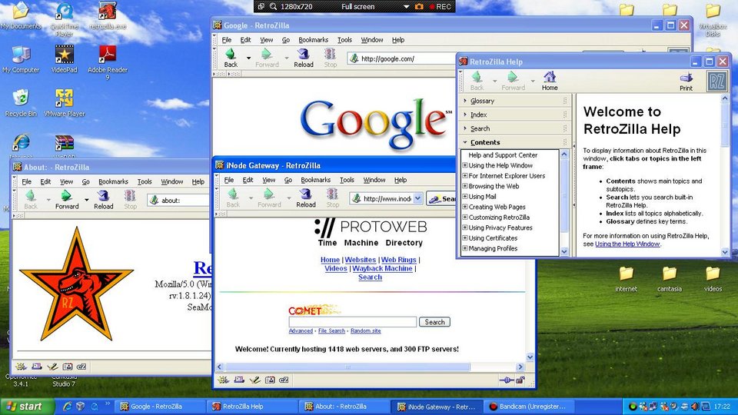Open Bandicam Full screen mode dropdown arrow
Viewport: 738px width, 415px height.
406,7
